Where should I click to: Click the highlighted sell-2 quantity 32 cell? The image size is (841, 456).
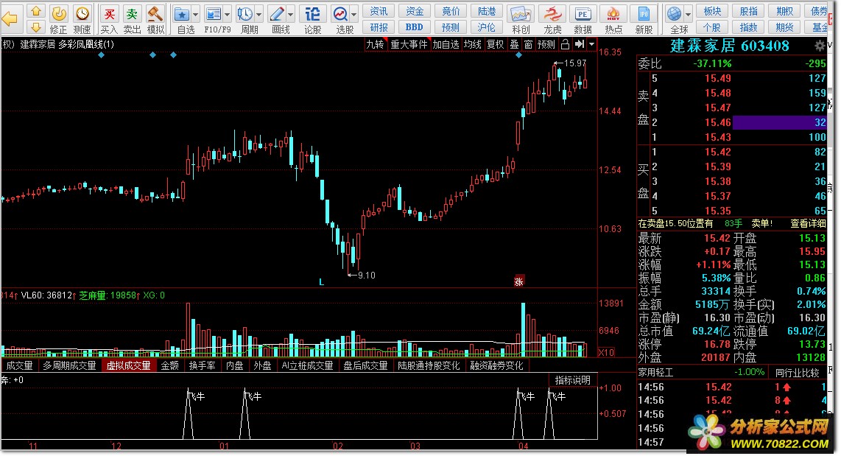pyautogui.click(x=779, y=122)
